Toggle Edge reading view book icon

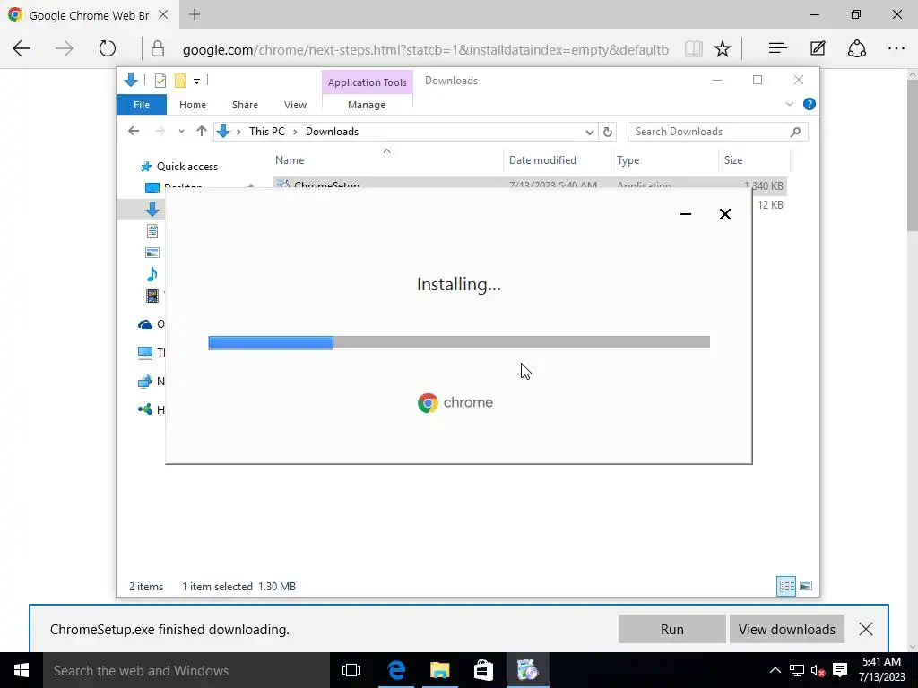tap(694, 49)
